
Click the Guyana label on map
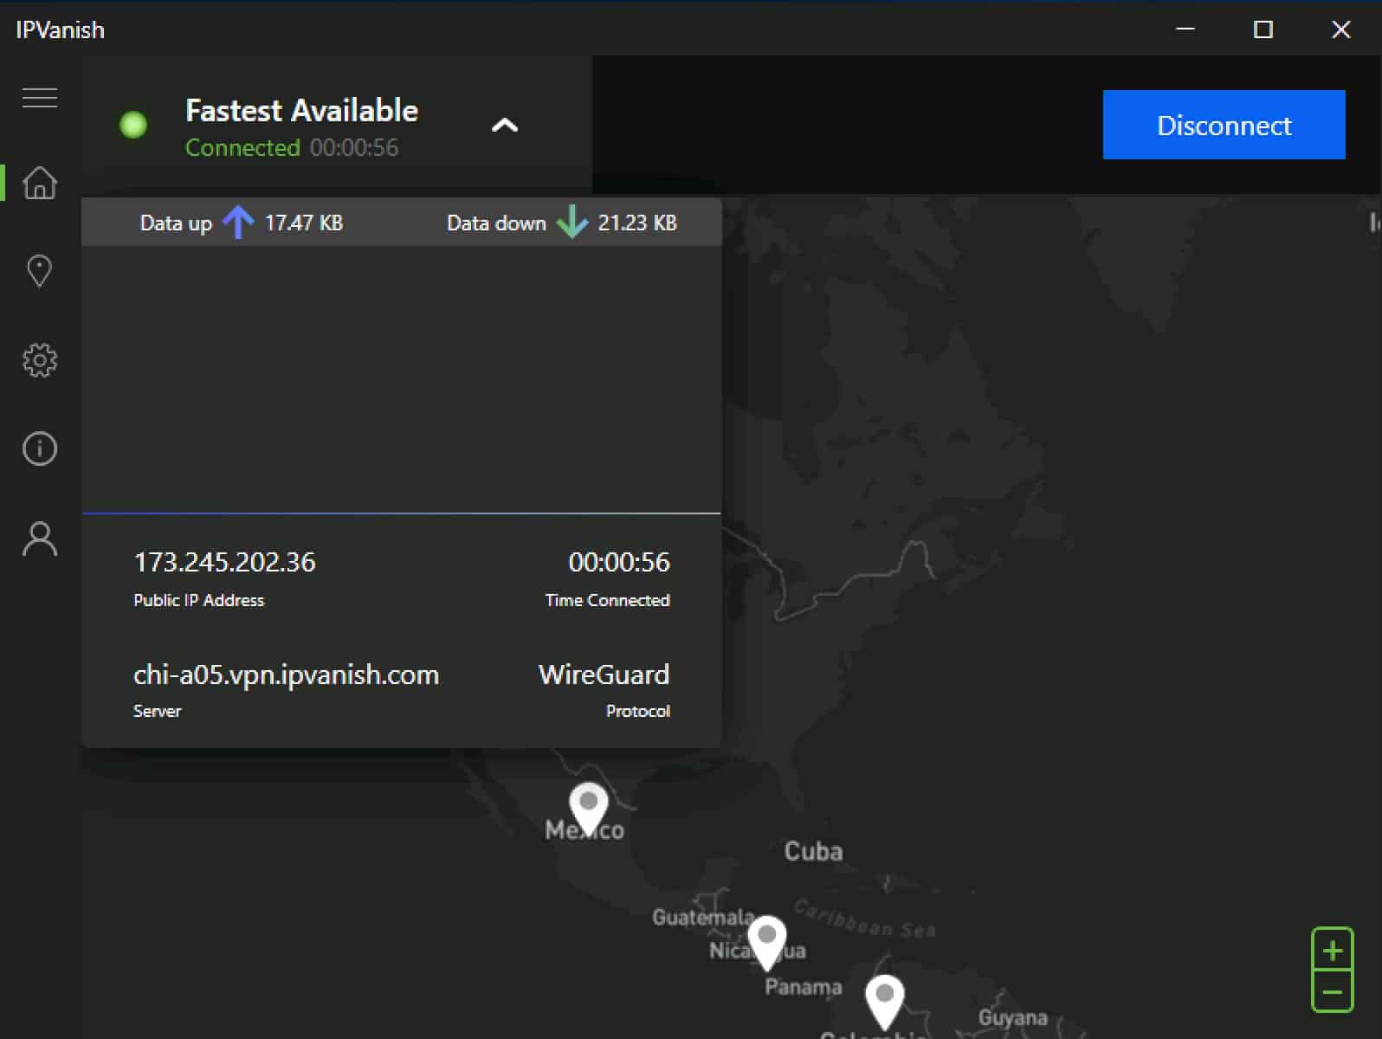click(1012, 1017)
